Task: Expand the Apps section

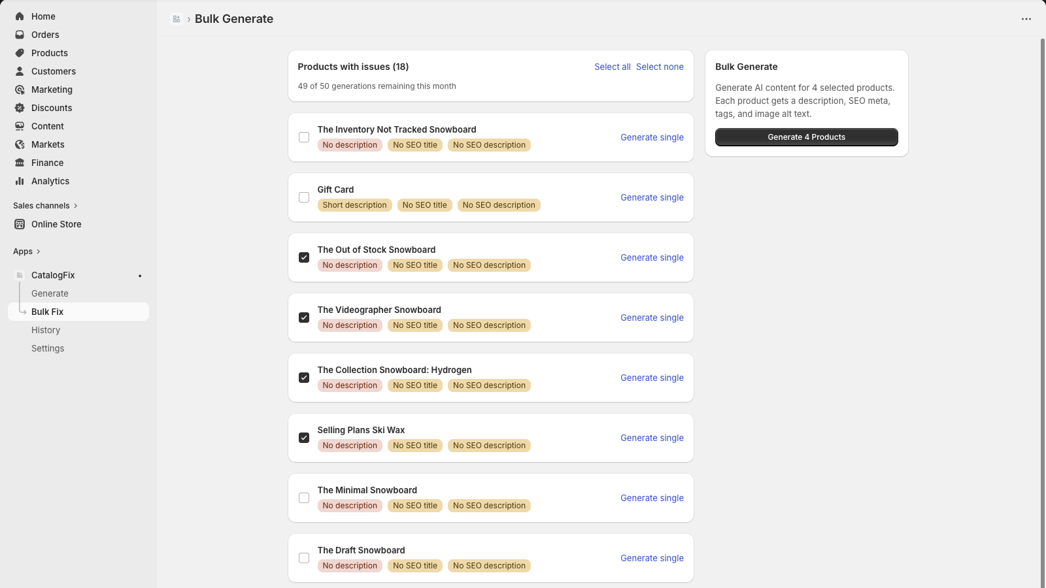Action: (27, 251)
